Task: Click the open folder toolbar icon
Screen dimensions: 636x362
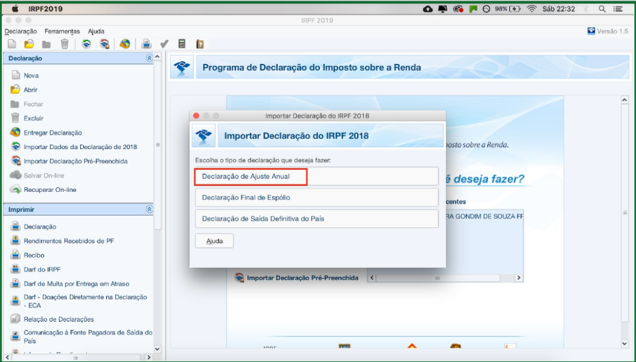Action: tap(29, 44)
